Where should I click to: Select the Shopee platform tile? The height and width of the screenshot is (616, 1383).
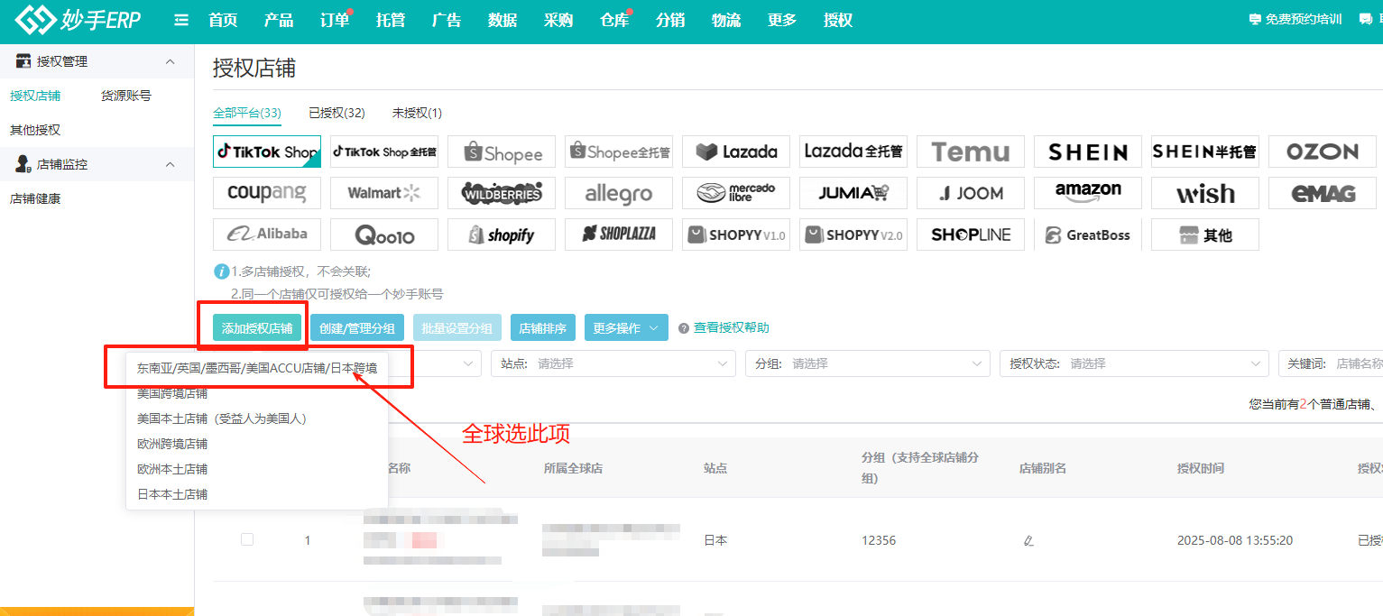click(x=502, y=152)
